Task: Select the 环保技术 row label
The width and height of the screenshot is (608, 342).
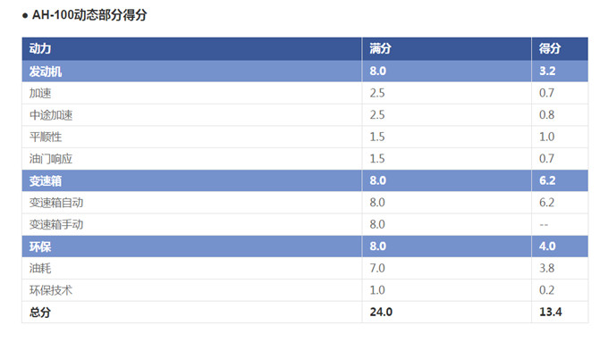Action: coord(51,290)
